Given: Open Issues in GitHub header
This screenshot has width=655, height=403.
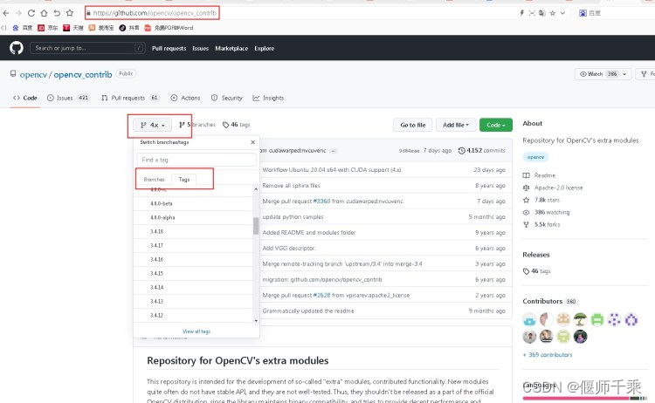Looking at the screenshot, I should [x=201, y=48].
